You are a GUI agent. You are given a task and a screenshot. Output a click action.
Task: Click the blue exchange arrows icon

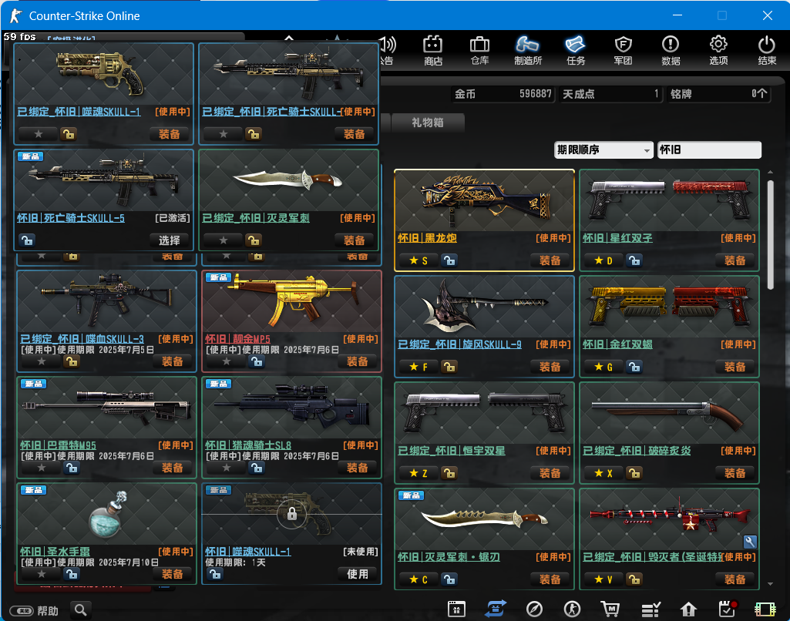(x=496, y=609)
